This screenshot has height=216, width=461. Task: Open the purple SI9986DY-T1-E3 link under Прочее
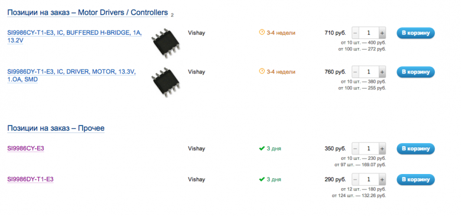pos(30,179)
